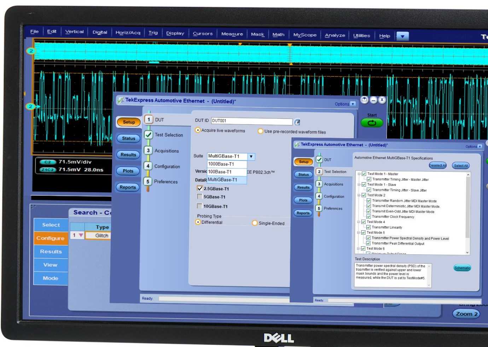The image size is (488, 347).
Task: Click the C2 channel badge
Action: pyautogui.click(x=47, y=162)
